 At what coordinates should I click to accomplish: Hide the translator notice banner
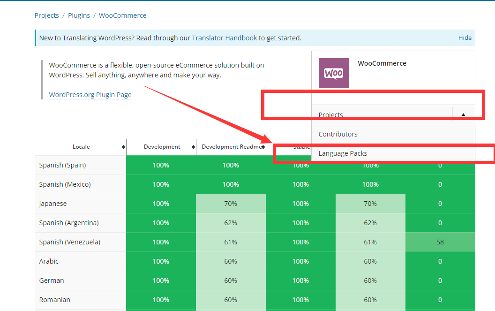point(465,38)
